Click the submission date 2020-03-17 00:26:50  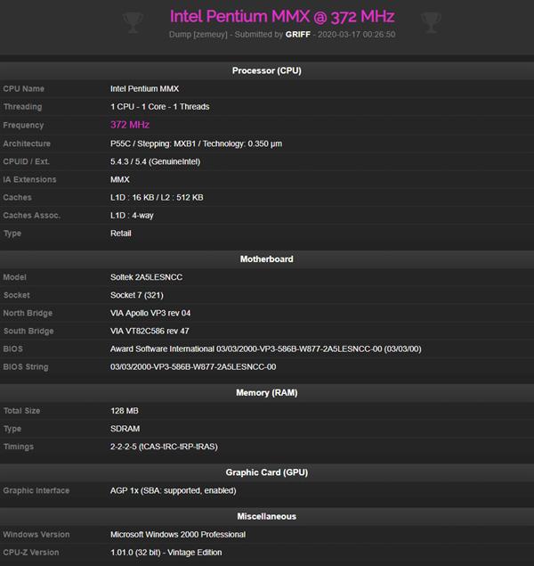(x=356, y=35)
